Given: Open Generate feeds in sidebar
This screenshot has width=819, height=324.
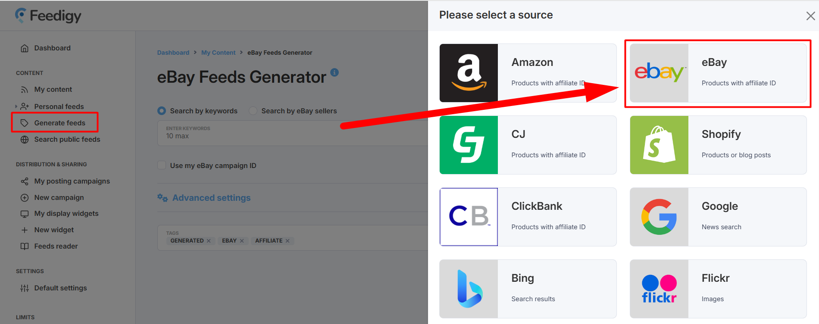Looking at the screenshot, I should pyautogui.click(x=59, y=123).
